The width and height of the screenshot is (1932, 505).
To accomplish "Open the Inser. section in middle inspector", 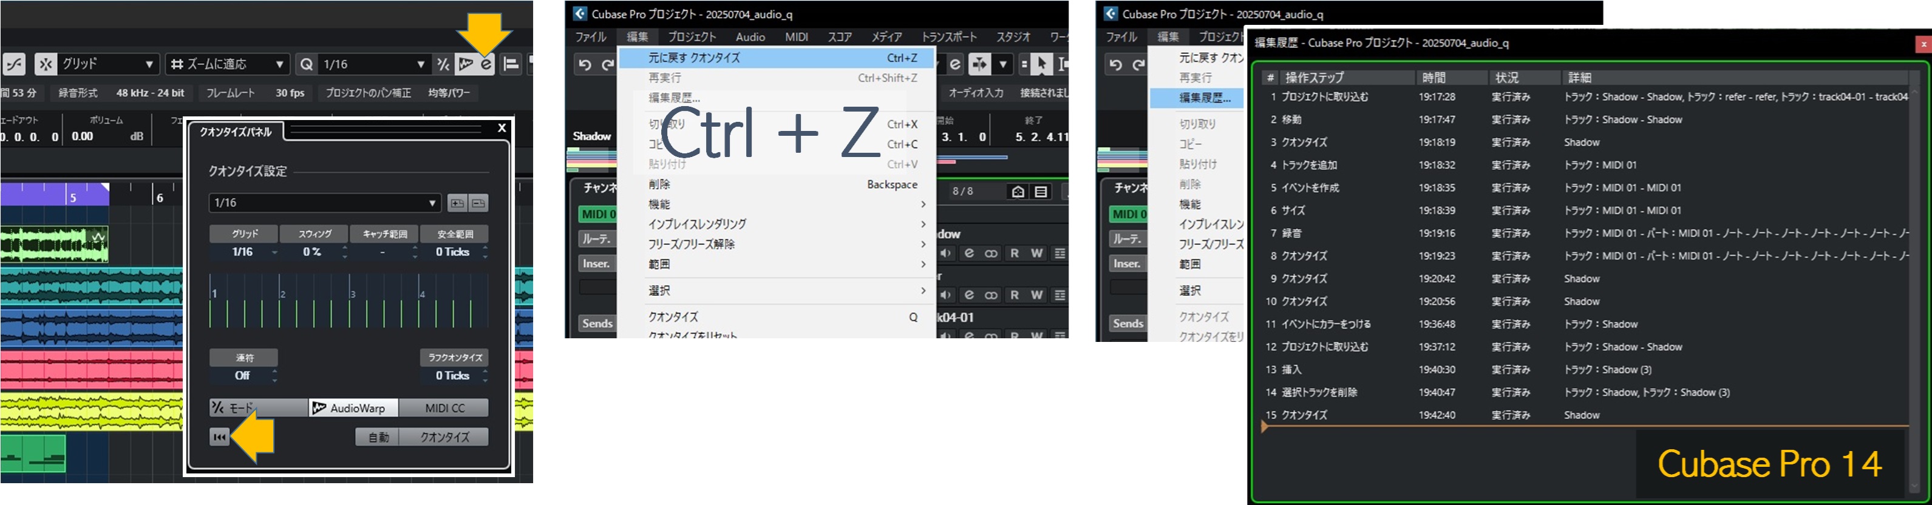I will tap(597, 264).
